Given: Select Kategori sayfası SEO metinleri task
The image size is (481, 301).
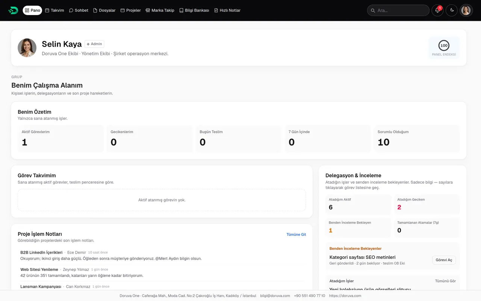Looking at the screenshot, I should [362, 257].
